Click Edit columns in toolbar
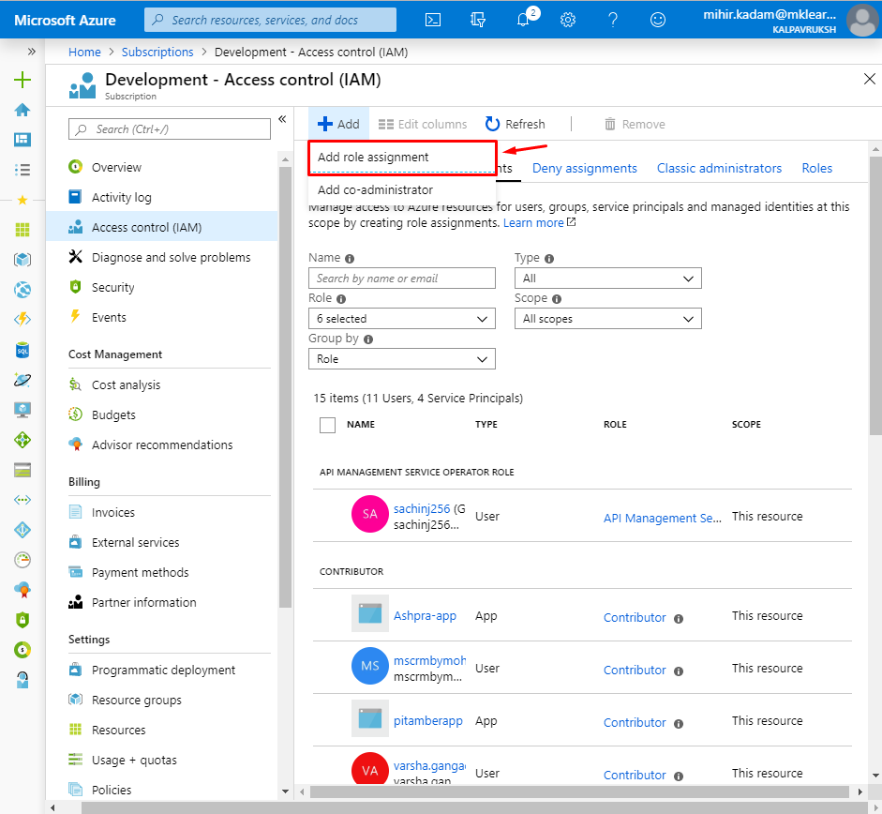 [423, 125]
